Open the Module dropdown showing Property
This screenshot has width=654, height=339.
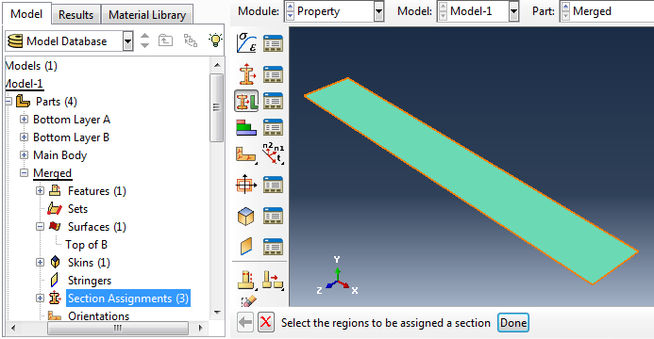379,11
